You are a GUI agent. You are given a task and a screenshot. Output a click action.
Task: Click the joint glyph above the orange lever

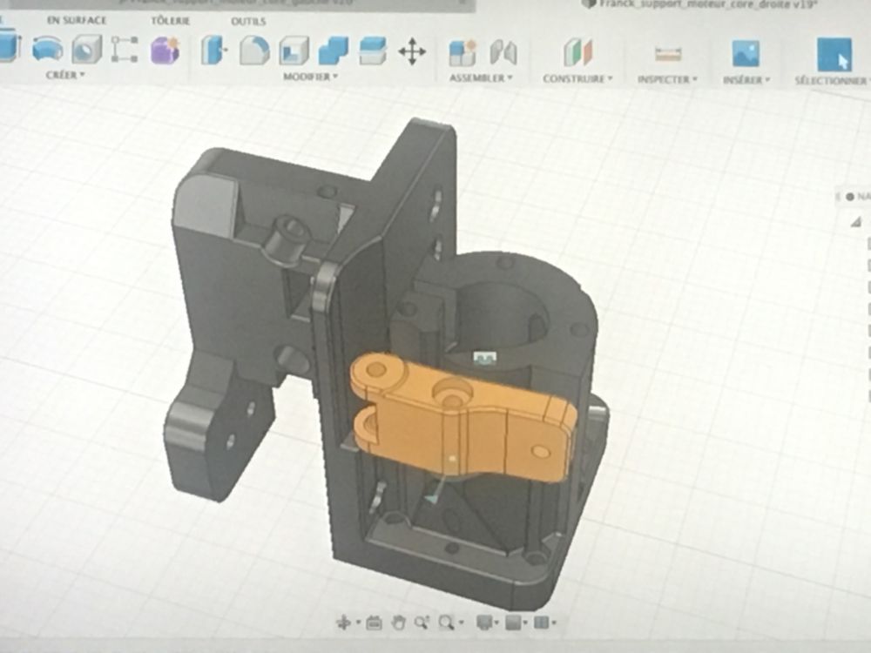pyautogui.click(x=484, y=359)
